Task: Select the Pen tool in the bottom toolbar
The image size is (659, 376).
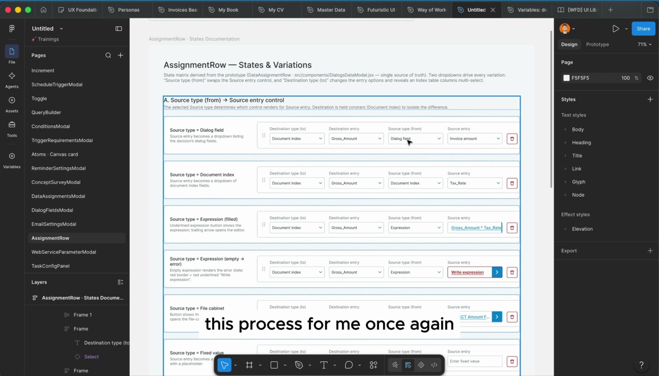Action: coord(299,365)
